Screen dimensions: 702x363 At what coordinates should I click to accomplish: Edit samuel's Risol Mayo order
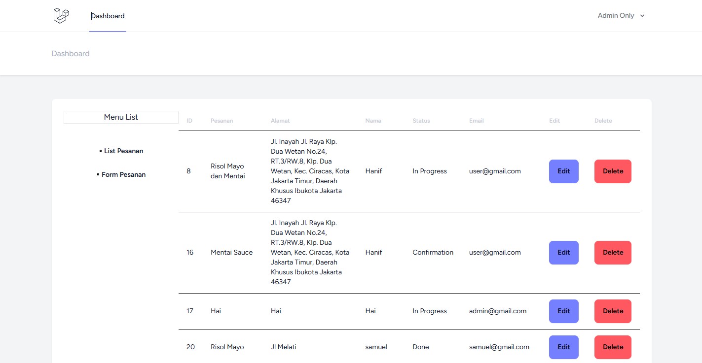click(563, 347)
